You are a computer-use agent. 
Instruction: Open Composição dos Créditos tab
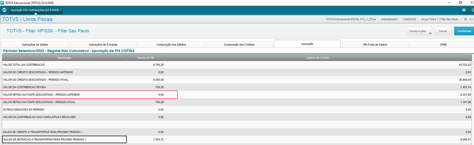(239, 44)
